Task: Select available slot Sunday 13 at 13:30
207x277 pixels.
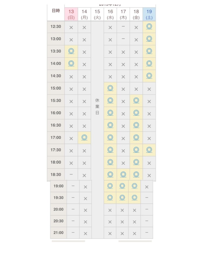Action: coord(71,51)
